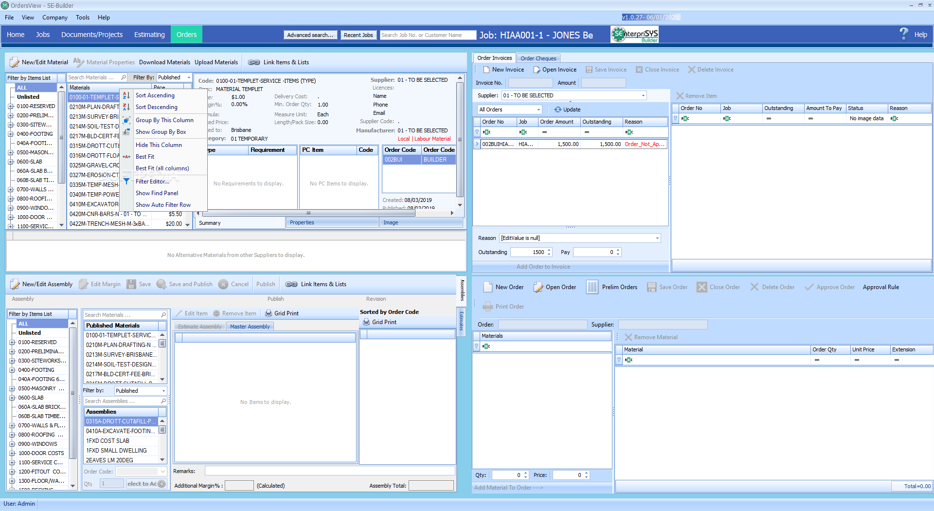Open the Tools menu

pos(83,18)
